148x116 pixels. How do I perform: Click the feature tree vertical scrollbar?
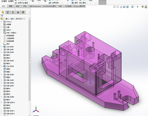(x=30, y=60)
